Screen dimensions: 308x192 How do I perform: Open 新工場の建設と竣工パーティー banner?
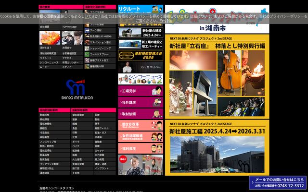tap(141, 44)
